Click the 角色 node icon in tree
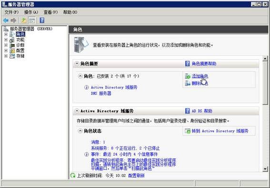This screenshot has height=188, width=270. (12, 34)
